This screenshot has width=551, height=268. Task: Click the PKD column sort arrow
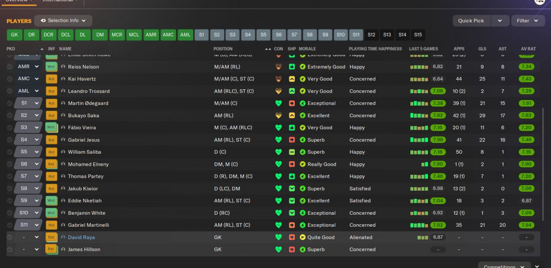(x=42, y=49)
